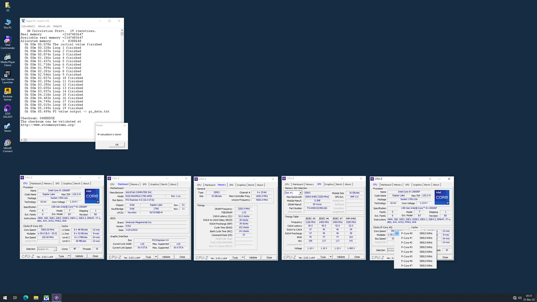Click the DRAM Frequency 3200.0 MHz value
The height and width of the screenshot is (302, 537).
(243, 209)
